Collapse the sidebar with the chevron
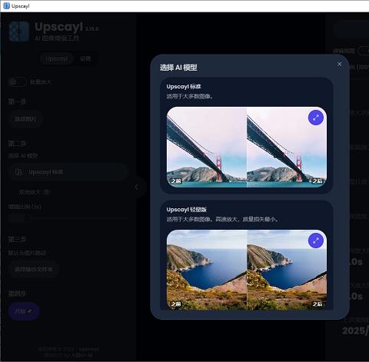 [137, 187]
